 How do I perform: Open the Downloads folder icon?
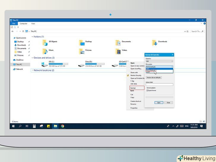pyautogui.click(x=155, y=43)
